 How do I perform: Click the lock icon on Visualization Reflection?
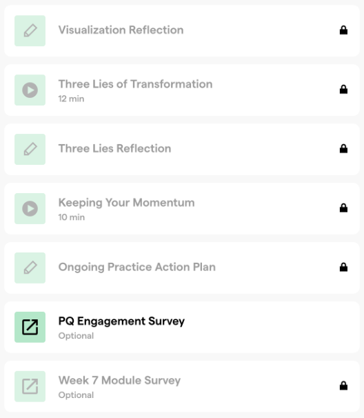pyautogui.click(x=343, y=30)
